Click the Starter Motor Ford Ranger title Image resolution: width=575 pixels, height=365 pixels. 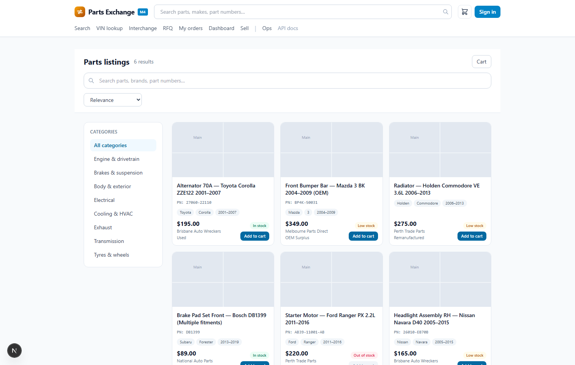[x=330, y=319]
